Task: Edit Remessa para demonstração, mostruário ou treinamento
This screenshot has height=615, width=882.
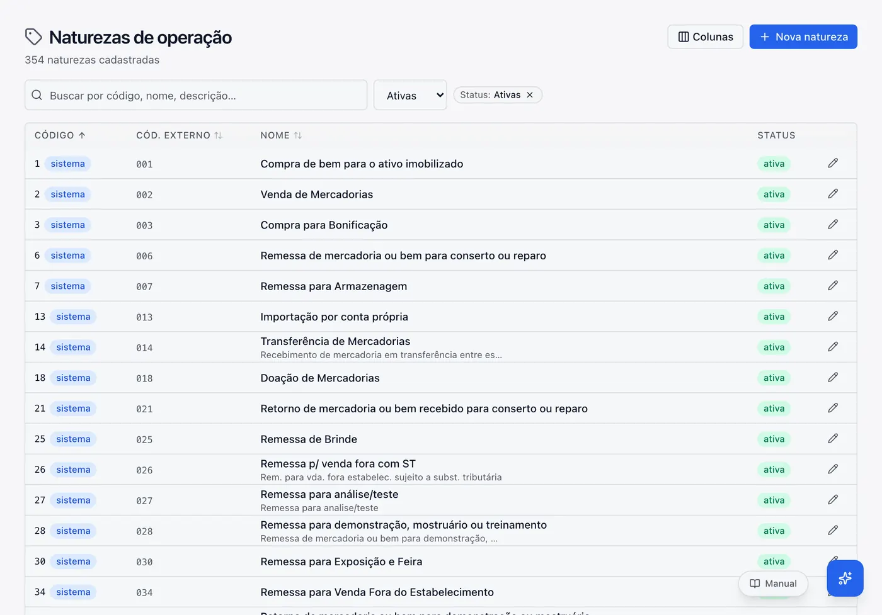Action: coord(833,530)
